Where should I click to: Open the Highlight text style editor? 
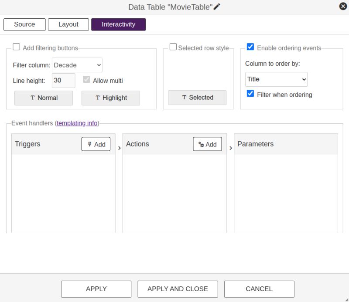point(110,98)
